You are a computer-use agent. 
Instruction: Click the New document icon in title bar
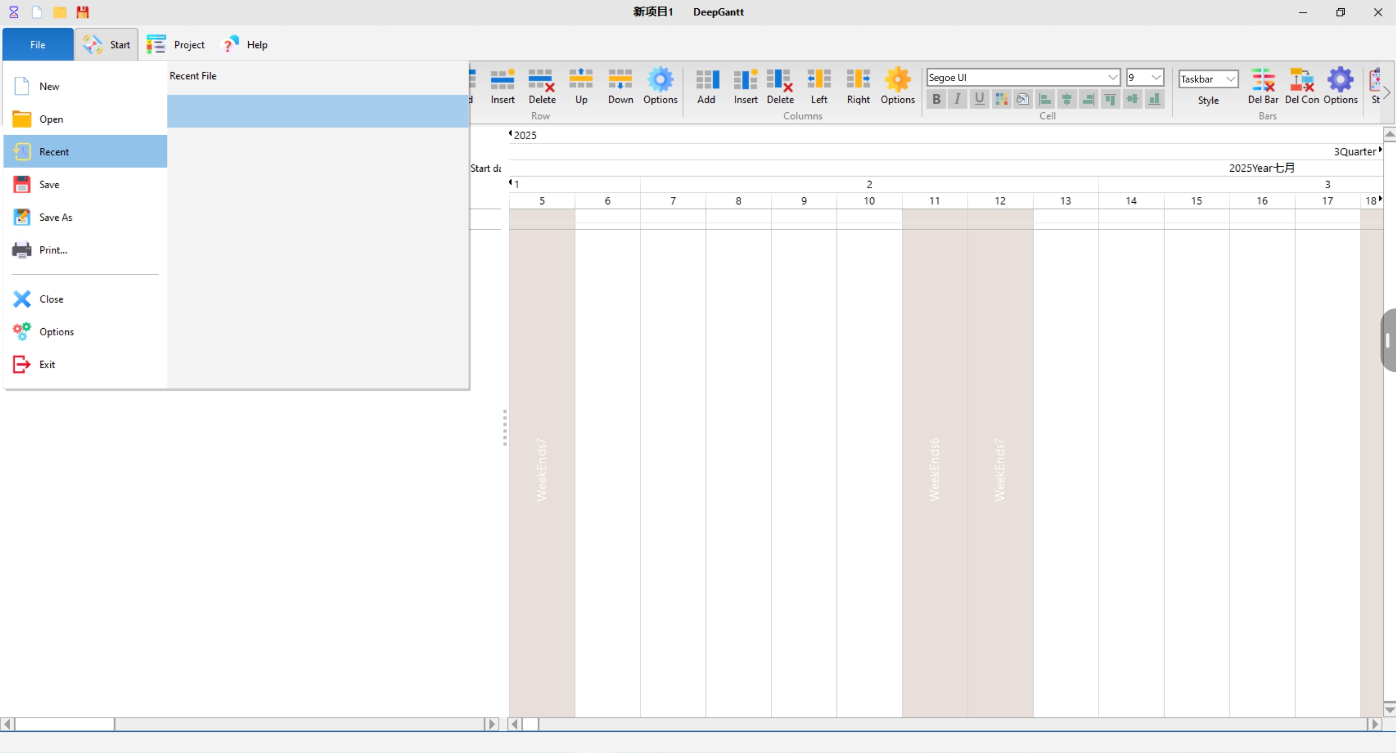click(x=37, y=12)
